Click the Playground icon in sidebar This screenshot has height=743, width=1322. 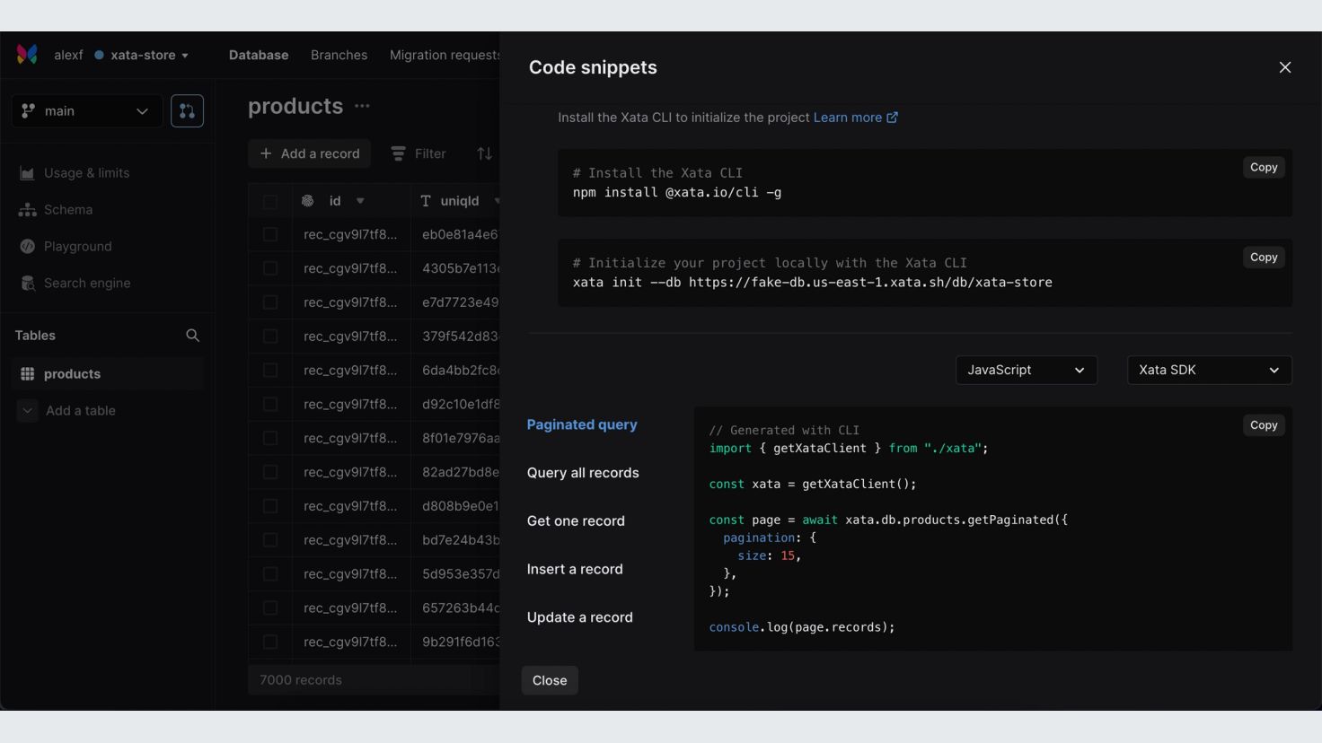coord(27,247)
